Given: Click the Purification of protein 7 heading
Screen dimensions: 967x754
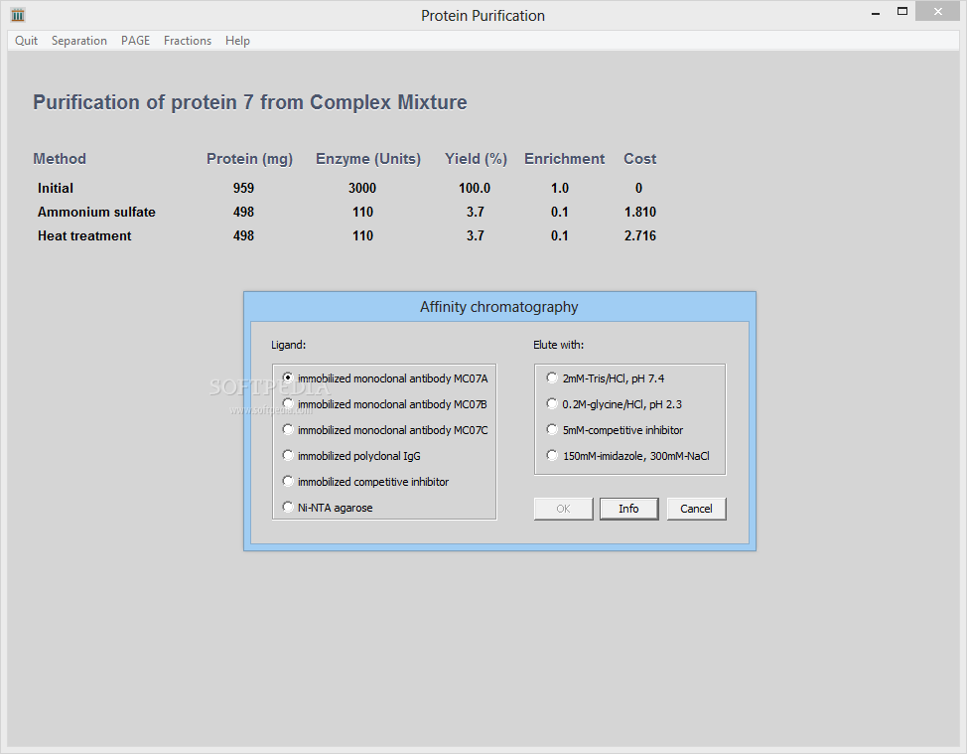Looking at the screenshot, I should (x=250, y=102).
